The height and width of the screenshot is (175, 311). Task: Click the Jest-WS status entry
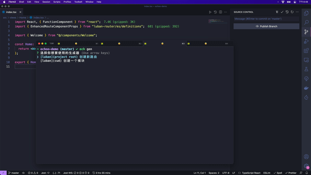click(x=76, y=173)
